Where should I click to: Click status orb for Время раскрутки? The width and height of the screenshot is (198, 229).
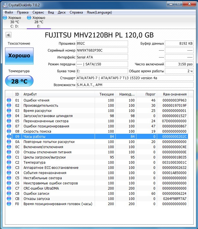coord(9,110)
